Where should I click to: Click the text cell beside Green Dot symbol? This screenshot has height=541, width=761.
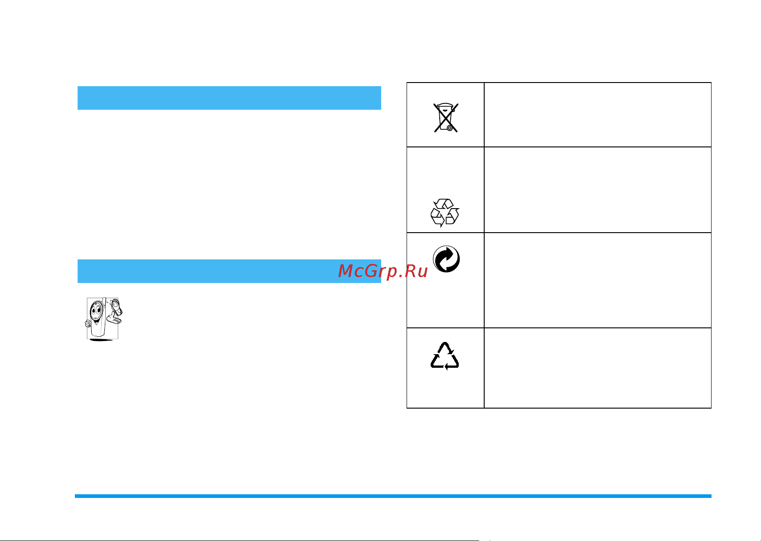[x=598, y=280]
